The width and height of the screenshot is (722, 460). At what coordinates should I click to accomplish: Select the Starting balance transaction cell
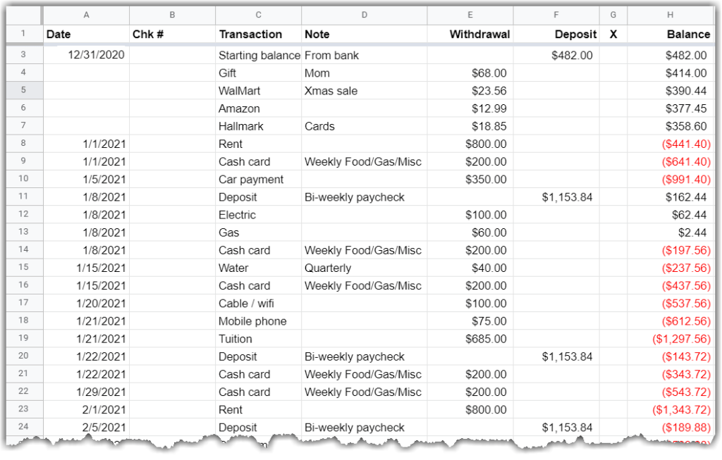click(x=257, y=54)
